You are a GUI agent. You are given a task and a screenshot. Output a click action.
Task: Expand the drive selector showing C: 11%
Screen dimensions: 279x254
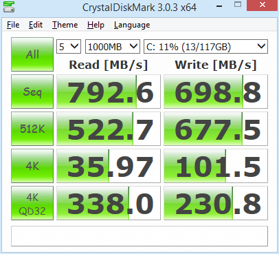(205, 47)
